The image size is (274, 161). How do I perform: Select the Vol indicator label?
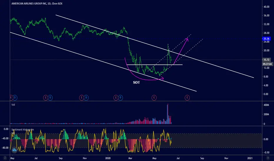click(13, 105)
